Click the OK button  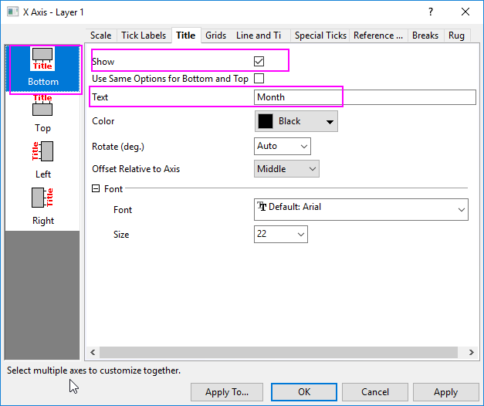[x=304, y=392]
